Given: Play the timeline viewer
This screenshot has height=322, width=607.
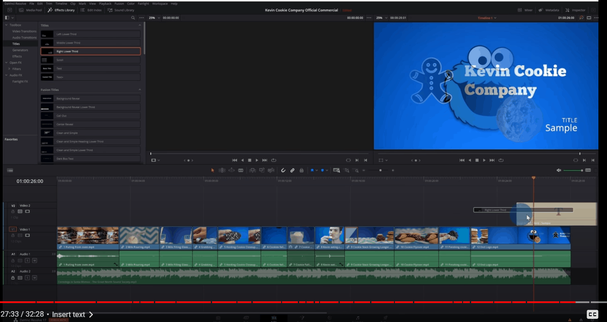Looking at the screenshot, I should point(484,160).
